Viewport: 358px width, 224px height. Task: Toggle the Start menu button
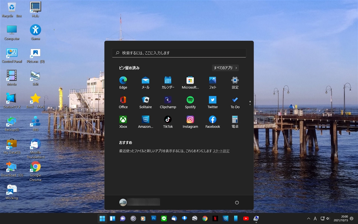[x=102, y=218]
